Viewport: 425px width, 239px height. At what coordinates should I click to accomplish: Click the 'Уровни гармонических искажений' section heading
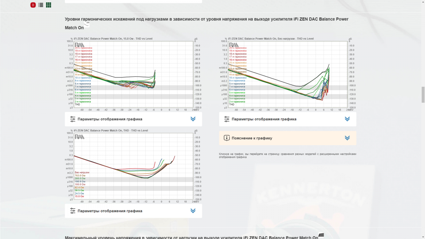click(207, 23)
